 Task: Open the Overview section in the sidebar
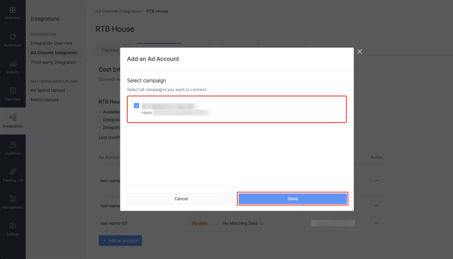[x=13, y=13]
